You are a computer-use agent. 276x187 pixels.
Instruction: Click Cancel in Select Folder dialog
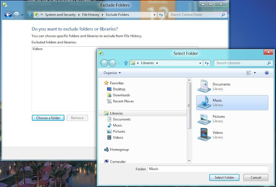click(x=256, y=177)
